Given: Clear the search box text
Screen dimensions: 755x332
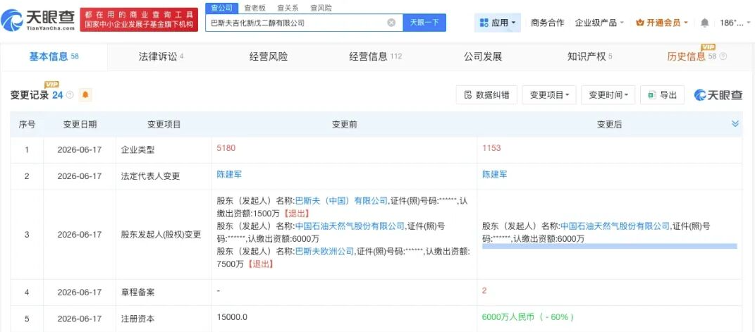Looking at the screenshot, I should pos(391,23).
